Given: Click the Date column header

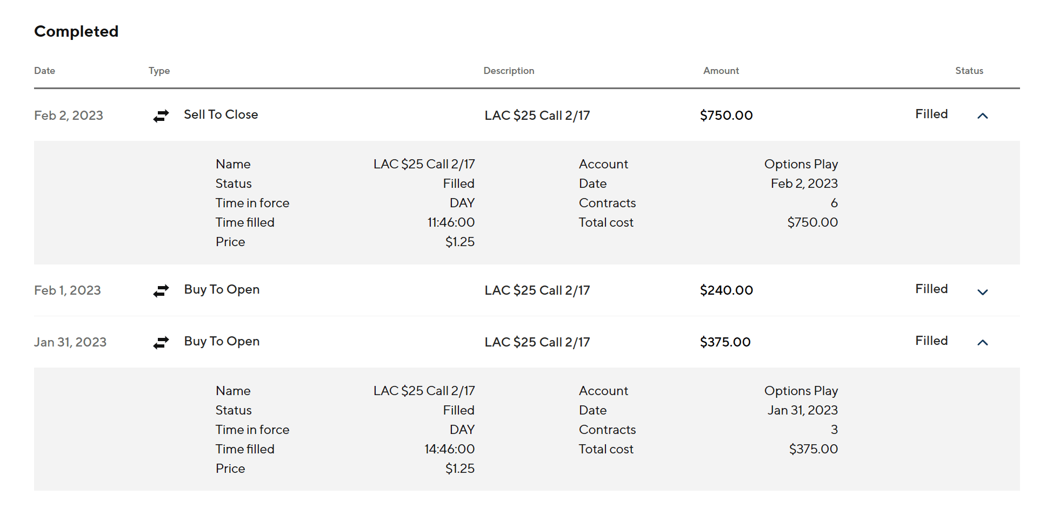Looking at the screenshot, I should (x=44, y=71).
